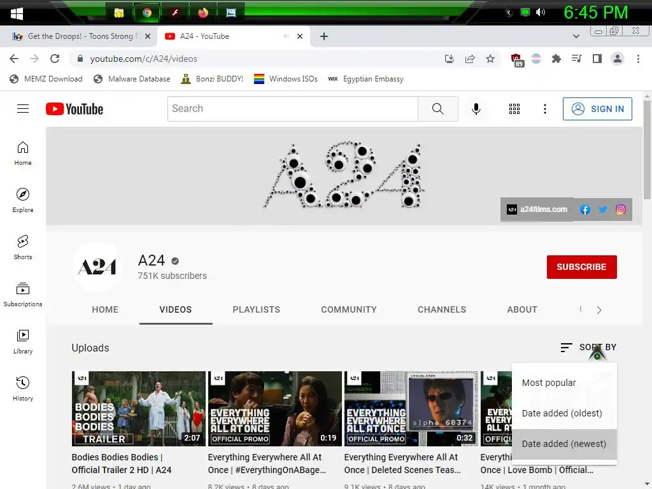Open uBlock extension icon with 89 badge

coord(516,60)
